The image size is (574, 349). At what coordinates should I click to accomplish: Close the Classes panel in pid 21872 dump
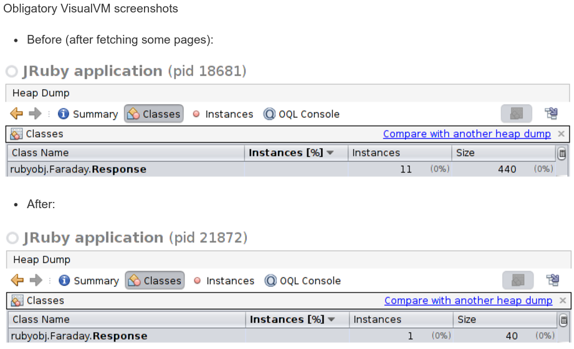pos(563,300)
